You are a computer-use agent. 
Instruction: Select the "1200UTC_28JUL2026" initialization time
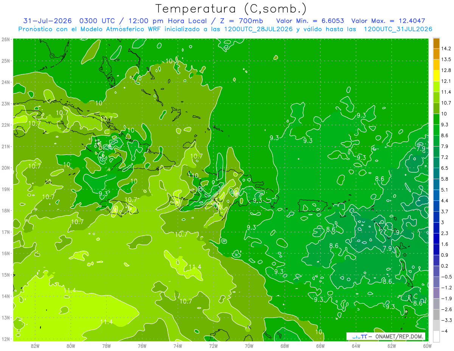point(258,29)
